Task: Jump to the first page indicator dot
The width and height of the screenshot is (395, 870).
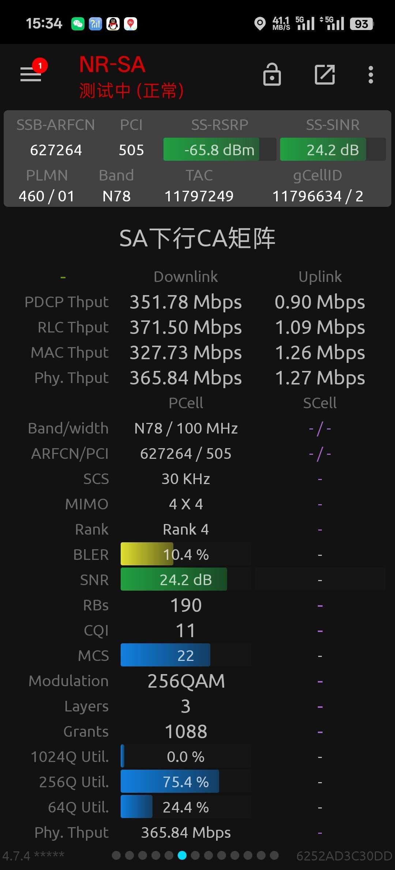Action: (x=116, y=855)
